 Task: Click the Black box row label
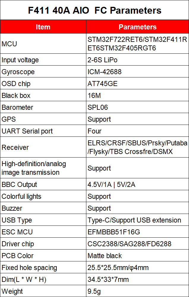(x=16, y=96)
